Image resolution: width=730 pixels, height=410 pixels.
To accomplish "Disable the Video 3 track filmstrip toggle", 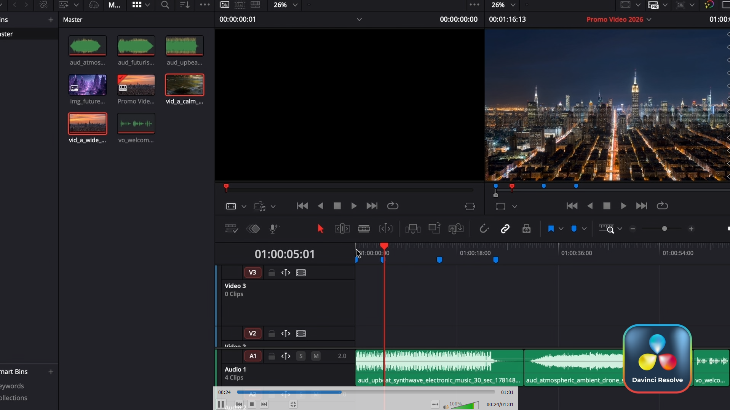I will coord(301,273).
